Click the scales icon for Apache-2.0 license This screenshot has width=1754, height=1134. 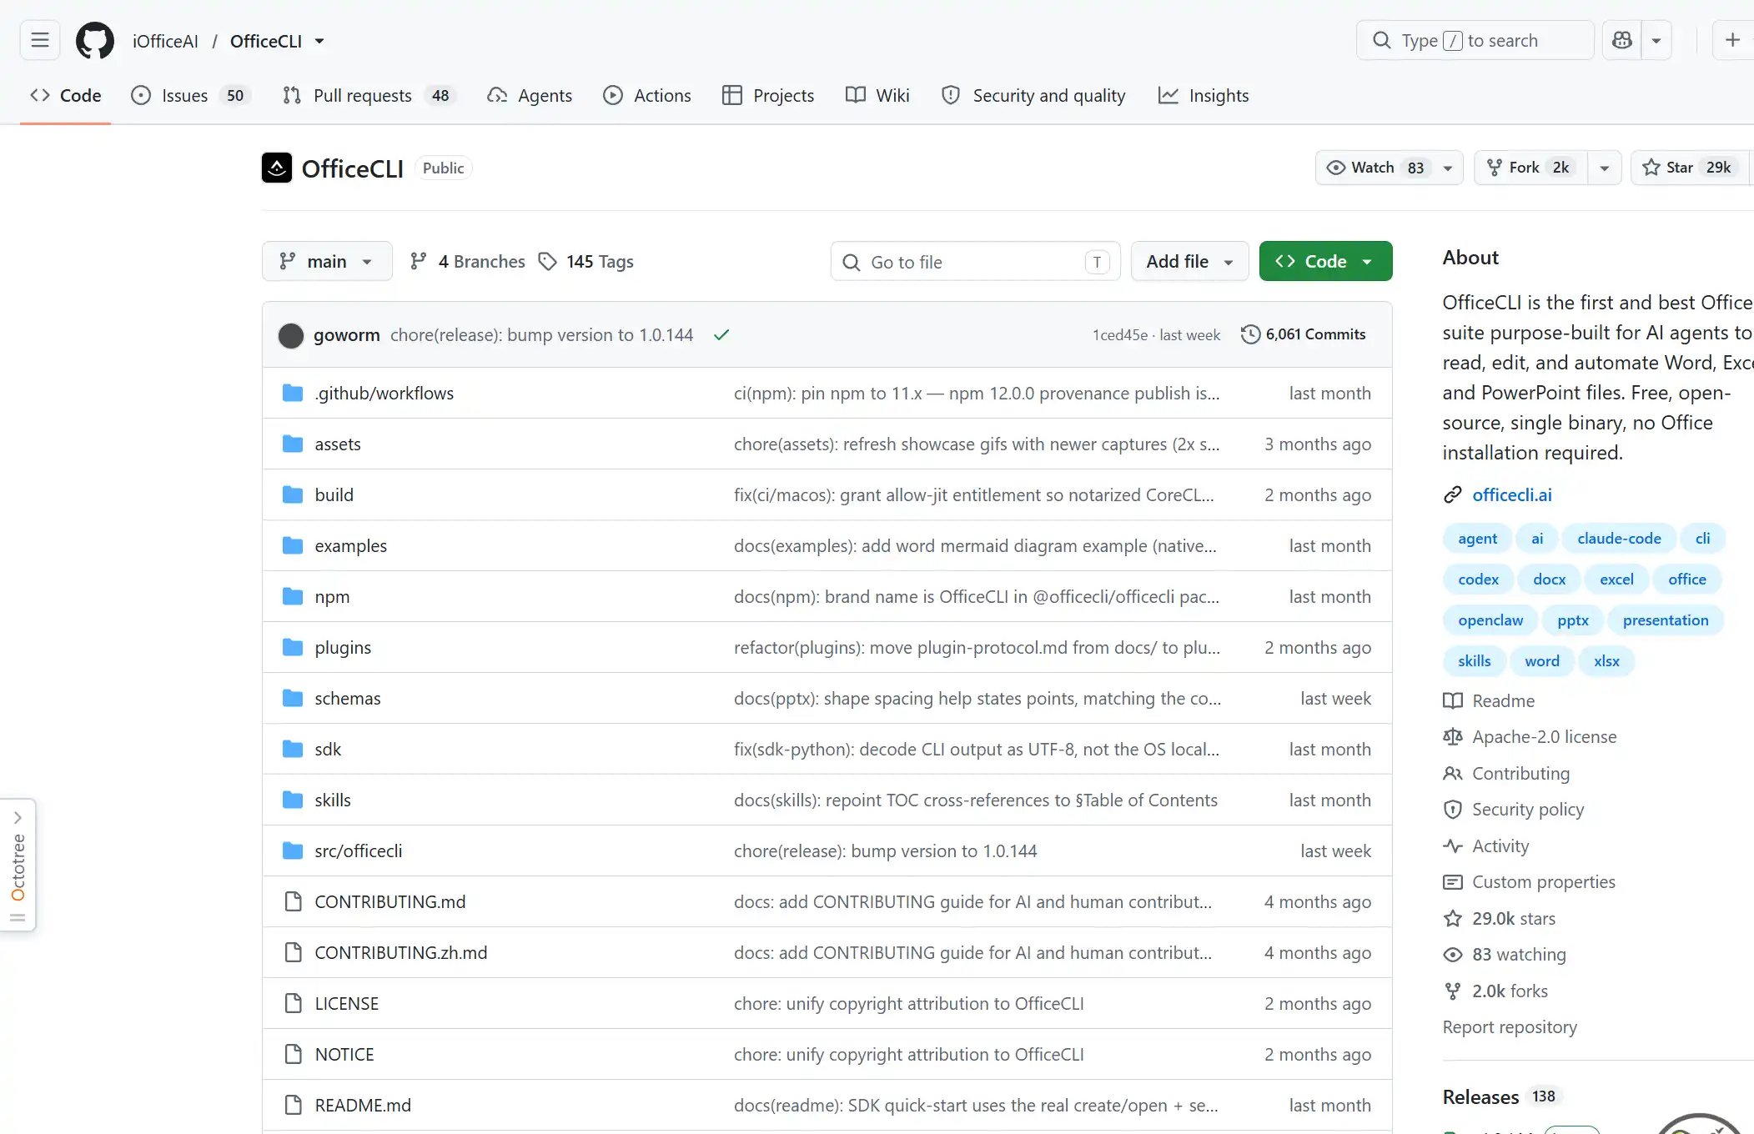1453,736
